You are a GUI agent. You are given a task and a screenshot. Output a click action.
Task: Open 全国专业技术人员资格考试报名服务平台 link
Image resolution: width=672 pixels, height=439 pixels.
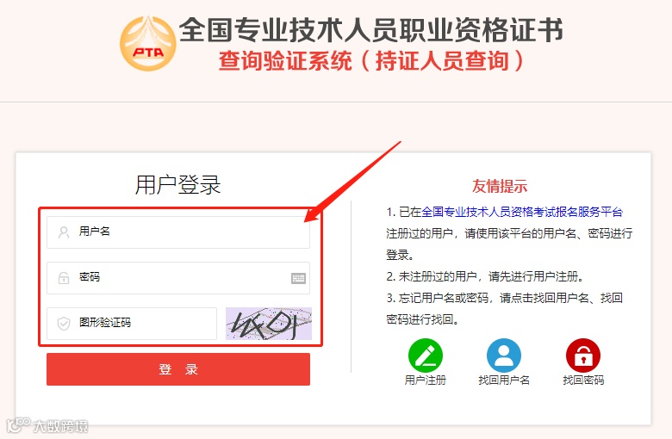click(x=522, y=212)
